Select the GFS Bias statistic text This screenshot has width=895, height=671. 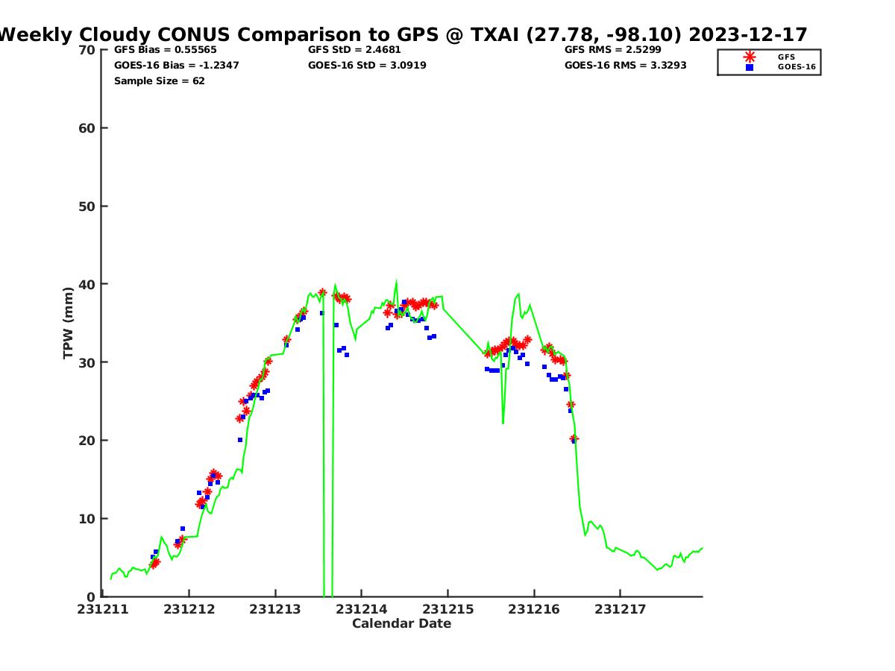click(166, 50)
